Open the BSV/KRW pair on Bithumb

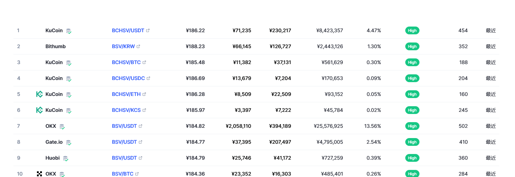click(x=123, y=46)
